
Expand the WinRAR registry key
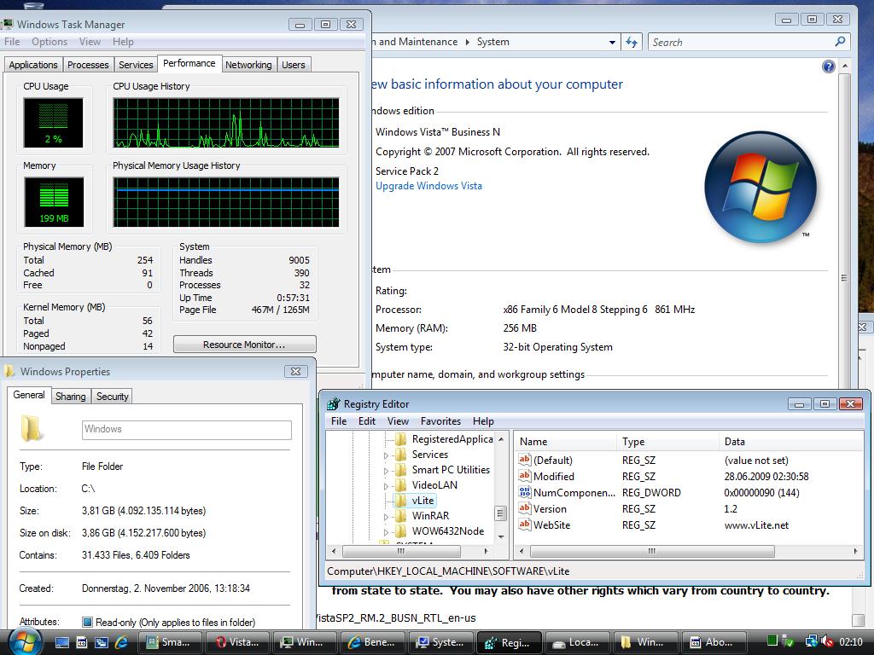pyautogui.click(x=385, y=517)
